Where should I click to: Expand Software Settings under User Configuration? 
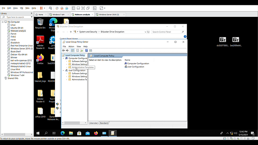point(67,73)
